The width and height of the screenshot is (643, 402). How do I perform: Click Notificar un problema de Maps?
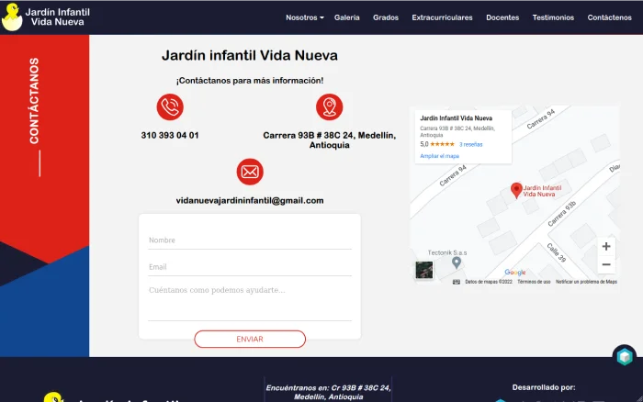[586, 282]
